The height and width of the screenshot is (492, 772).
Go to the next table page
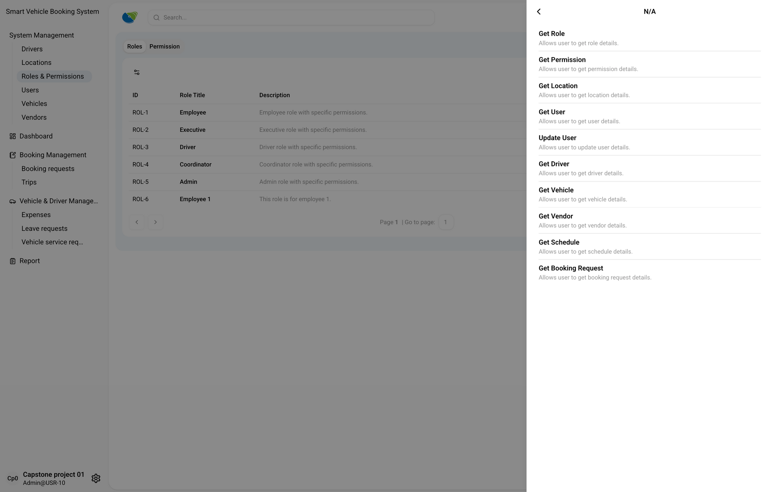(x=155, y=222)
